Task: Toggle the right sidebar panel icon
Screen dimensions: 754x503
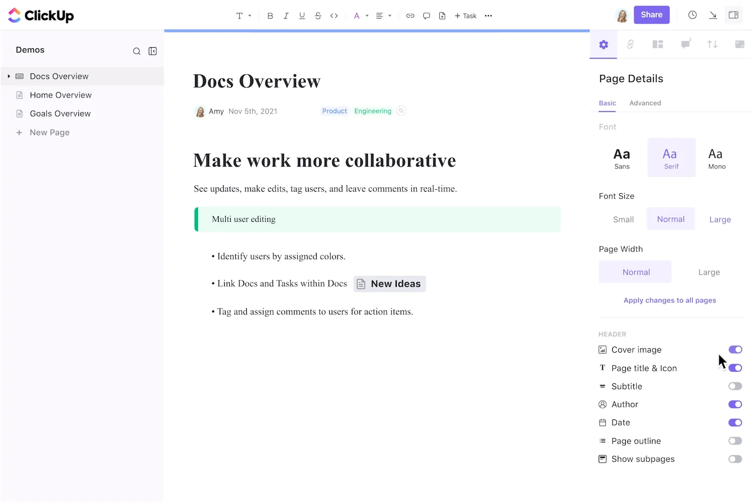Action: (x=734, y=15)
